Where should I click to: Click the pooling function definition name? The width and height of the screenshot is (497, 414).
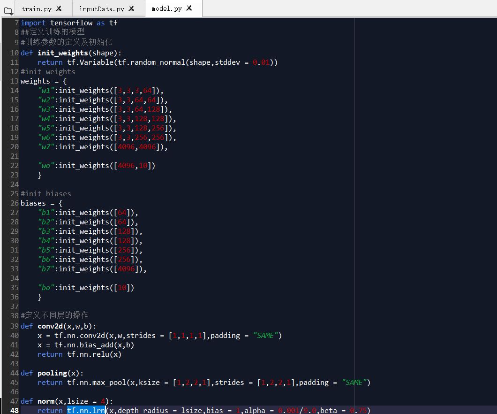(53, 373)
